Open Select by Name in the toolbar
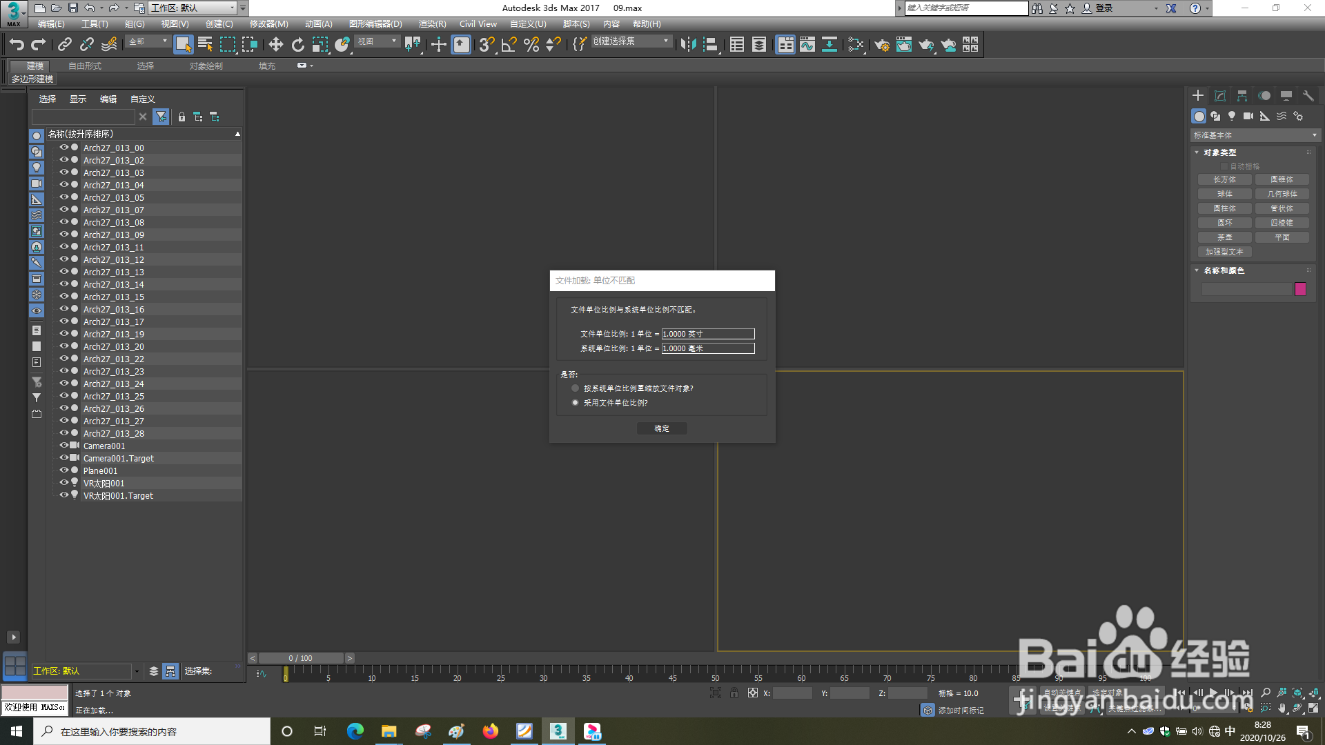The width and height of the screenshot is (1325, 745). [x=205, y=44]
